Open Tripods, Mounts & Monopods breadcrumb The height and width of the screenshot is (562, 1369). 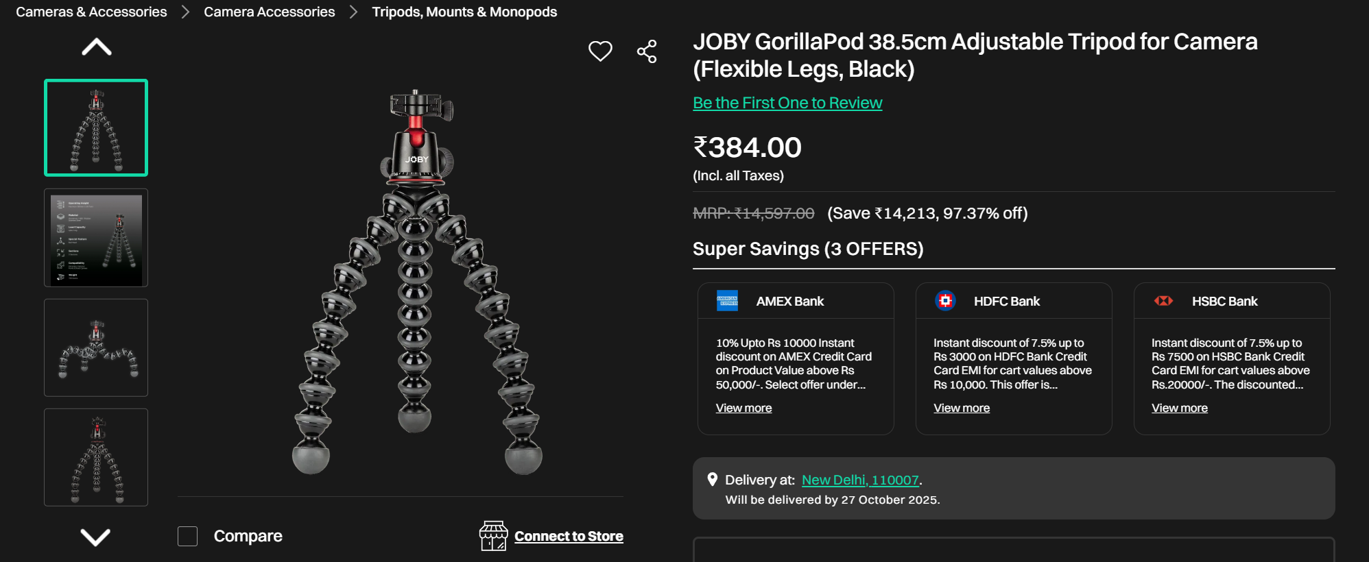(x=464, y=12)
